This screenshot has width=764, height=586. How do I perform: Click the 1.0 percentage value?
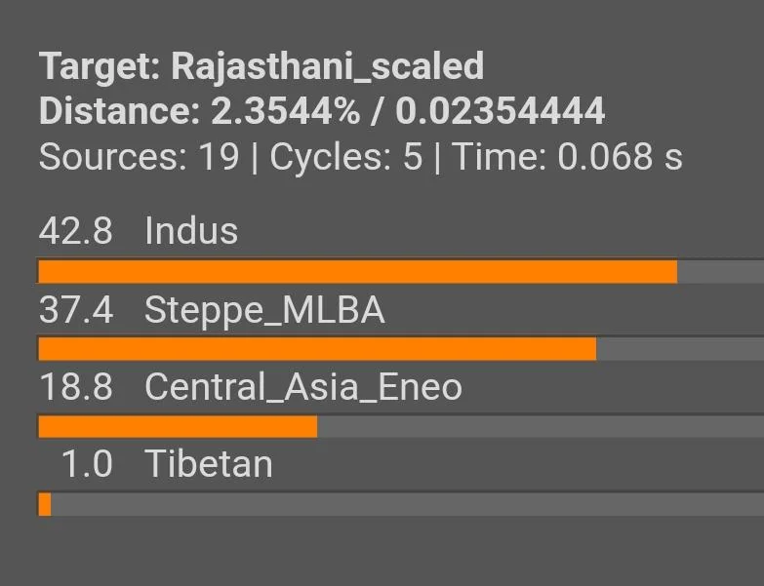click(87, 464)
